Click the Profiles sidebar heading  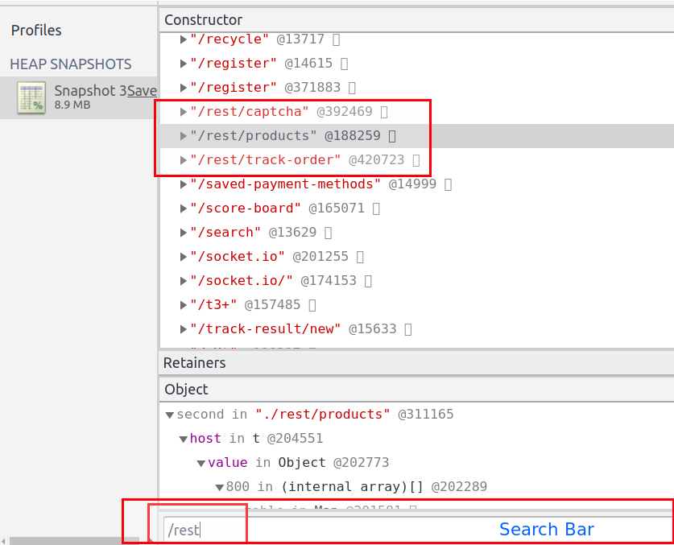[x=36, y=31]
